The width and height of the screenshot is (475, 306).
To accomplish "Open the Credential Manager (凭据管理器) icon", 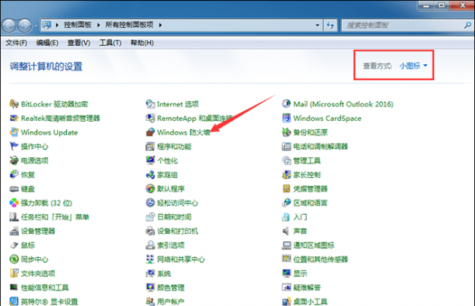I will [286, 189].
